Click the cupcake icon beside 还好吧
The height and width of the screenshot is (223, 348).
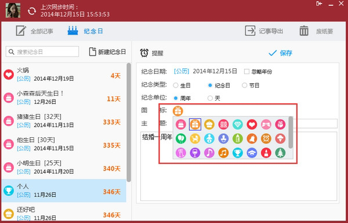(x=9, y=214)
